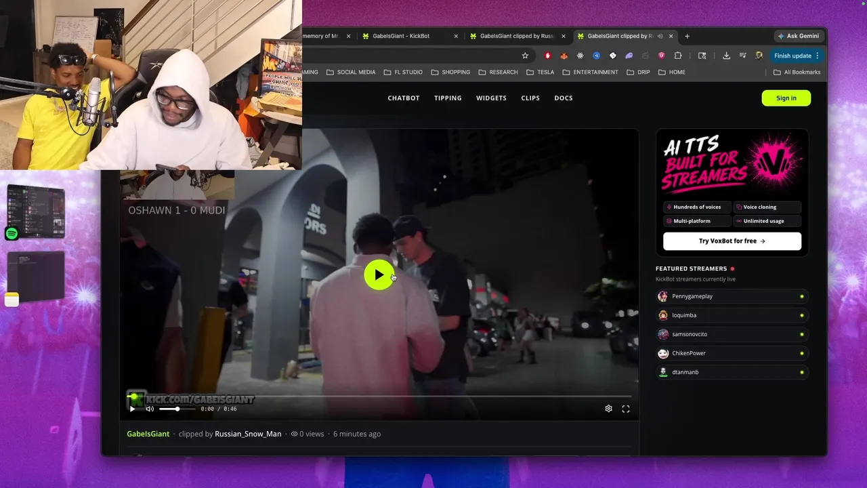Switch to the 'memory of Mr' tab
Image resolution: width=867 pixels, height=488 pixels.
[328, 36]
